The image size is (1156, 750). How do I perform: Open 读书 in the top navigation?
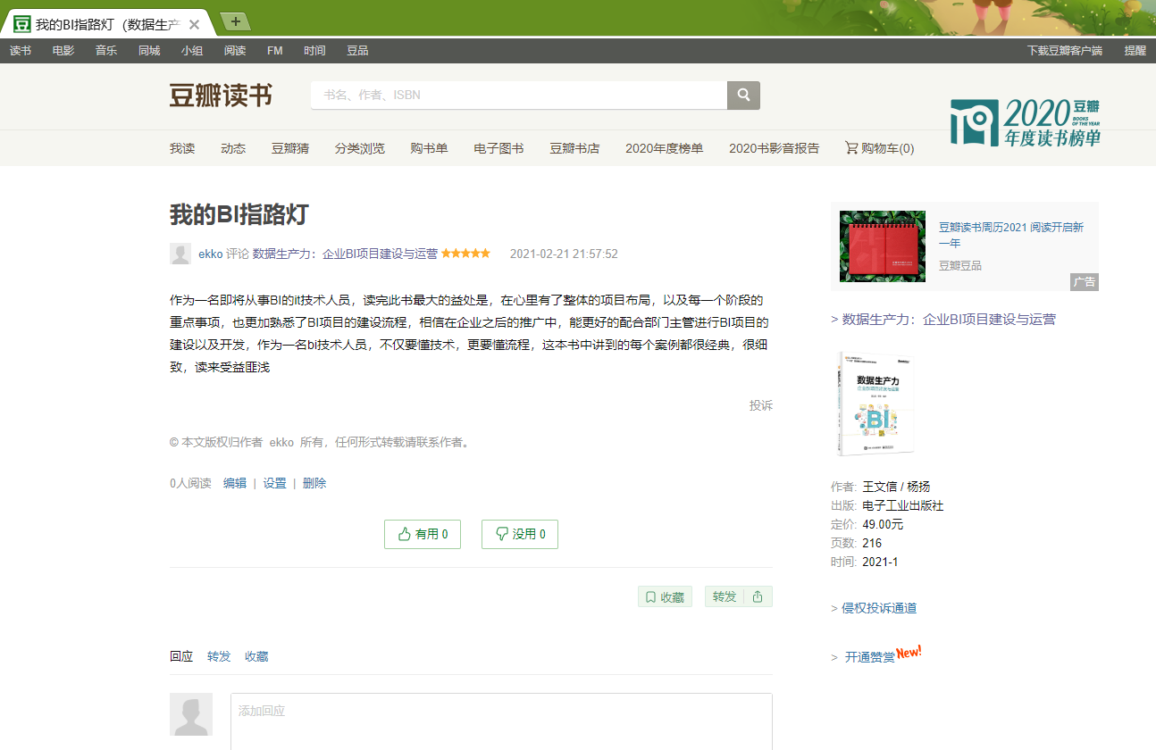(x=21, y=51)
